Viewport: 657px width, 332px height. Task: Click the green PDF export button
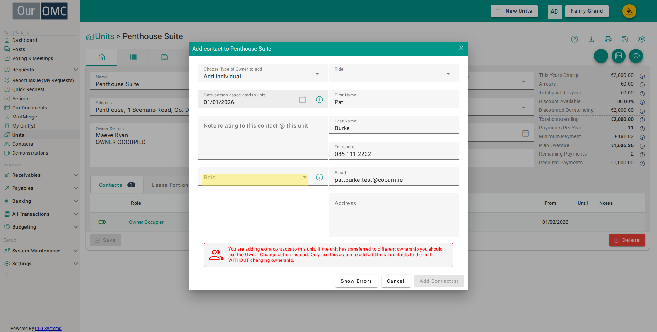619,56
